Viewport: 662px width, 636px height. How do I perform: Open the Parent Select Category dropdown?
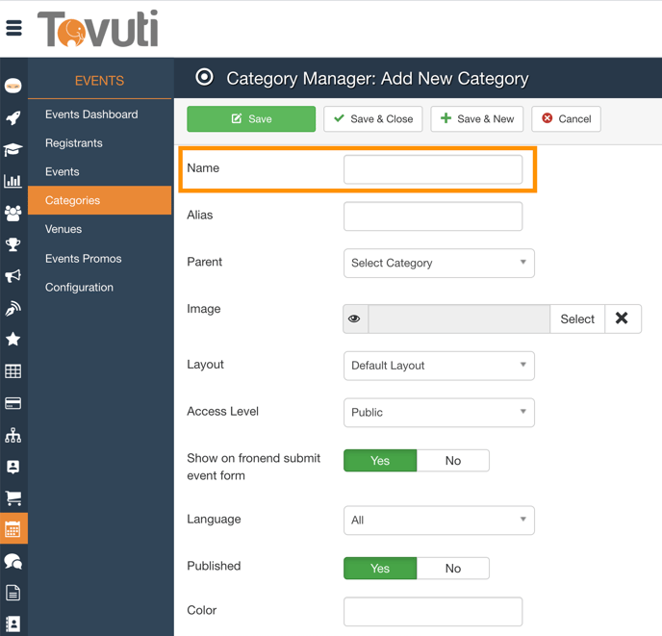click(x=439, y=263)
